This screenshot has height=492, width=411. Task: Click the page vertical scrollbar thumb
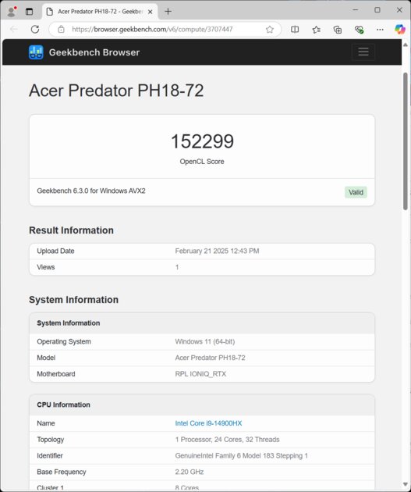406,141
